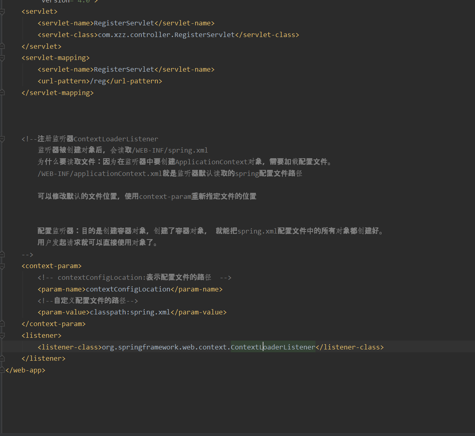
Task: Click the comment line mentioning /WEB-INF/spring.xml
Action: (x=123, y=150)
